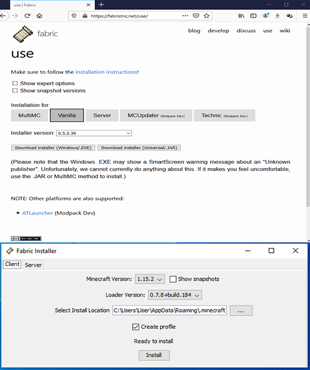Screen dimensions: 310x370
Task: Switch to the Server tab in installer
Action: point(33,265)
